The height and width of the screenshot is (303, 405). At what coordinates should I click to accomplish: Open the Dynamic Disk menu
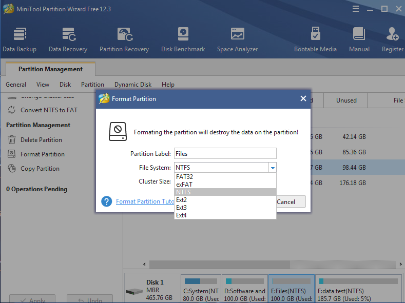click(133, 85)
